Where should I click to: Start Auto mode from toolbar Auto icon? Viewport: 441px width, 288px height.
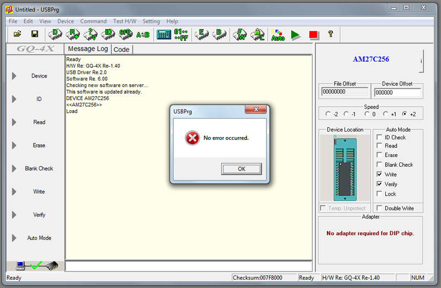278,35
